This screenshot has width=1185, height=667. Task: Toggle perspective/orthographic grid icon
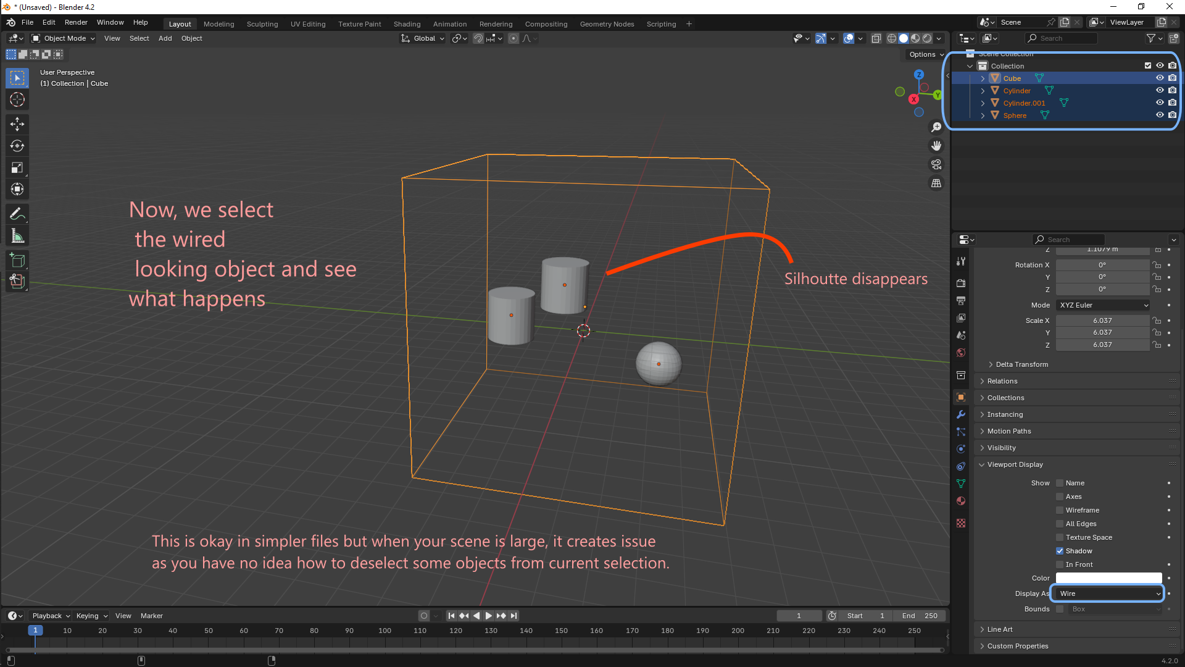(936, 183)
